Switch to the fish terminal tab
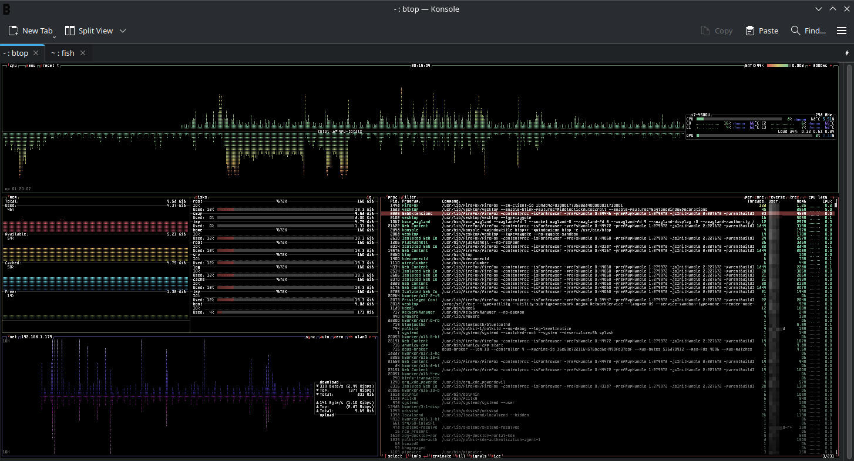Image resolution: width=854 pixels, height=461 pixels. [x=62, y=53]
